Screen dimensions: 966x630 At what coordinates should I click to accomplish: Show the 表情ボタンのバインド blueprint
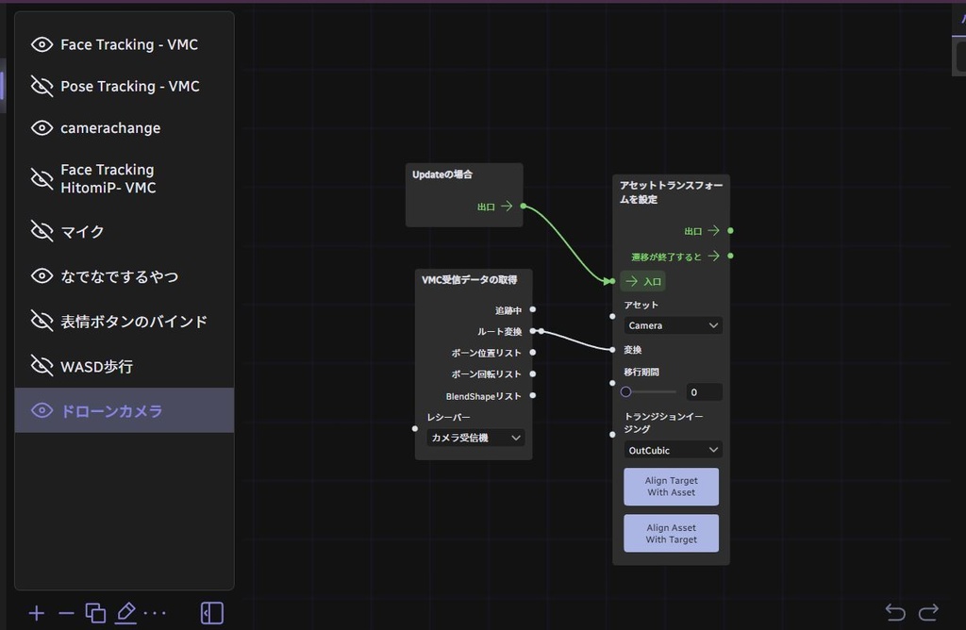coord(42,321)
